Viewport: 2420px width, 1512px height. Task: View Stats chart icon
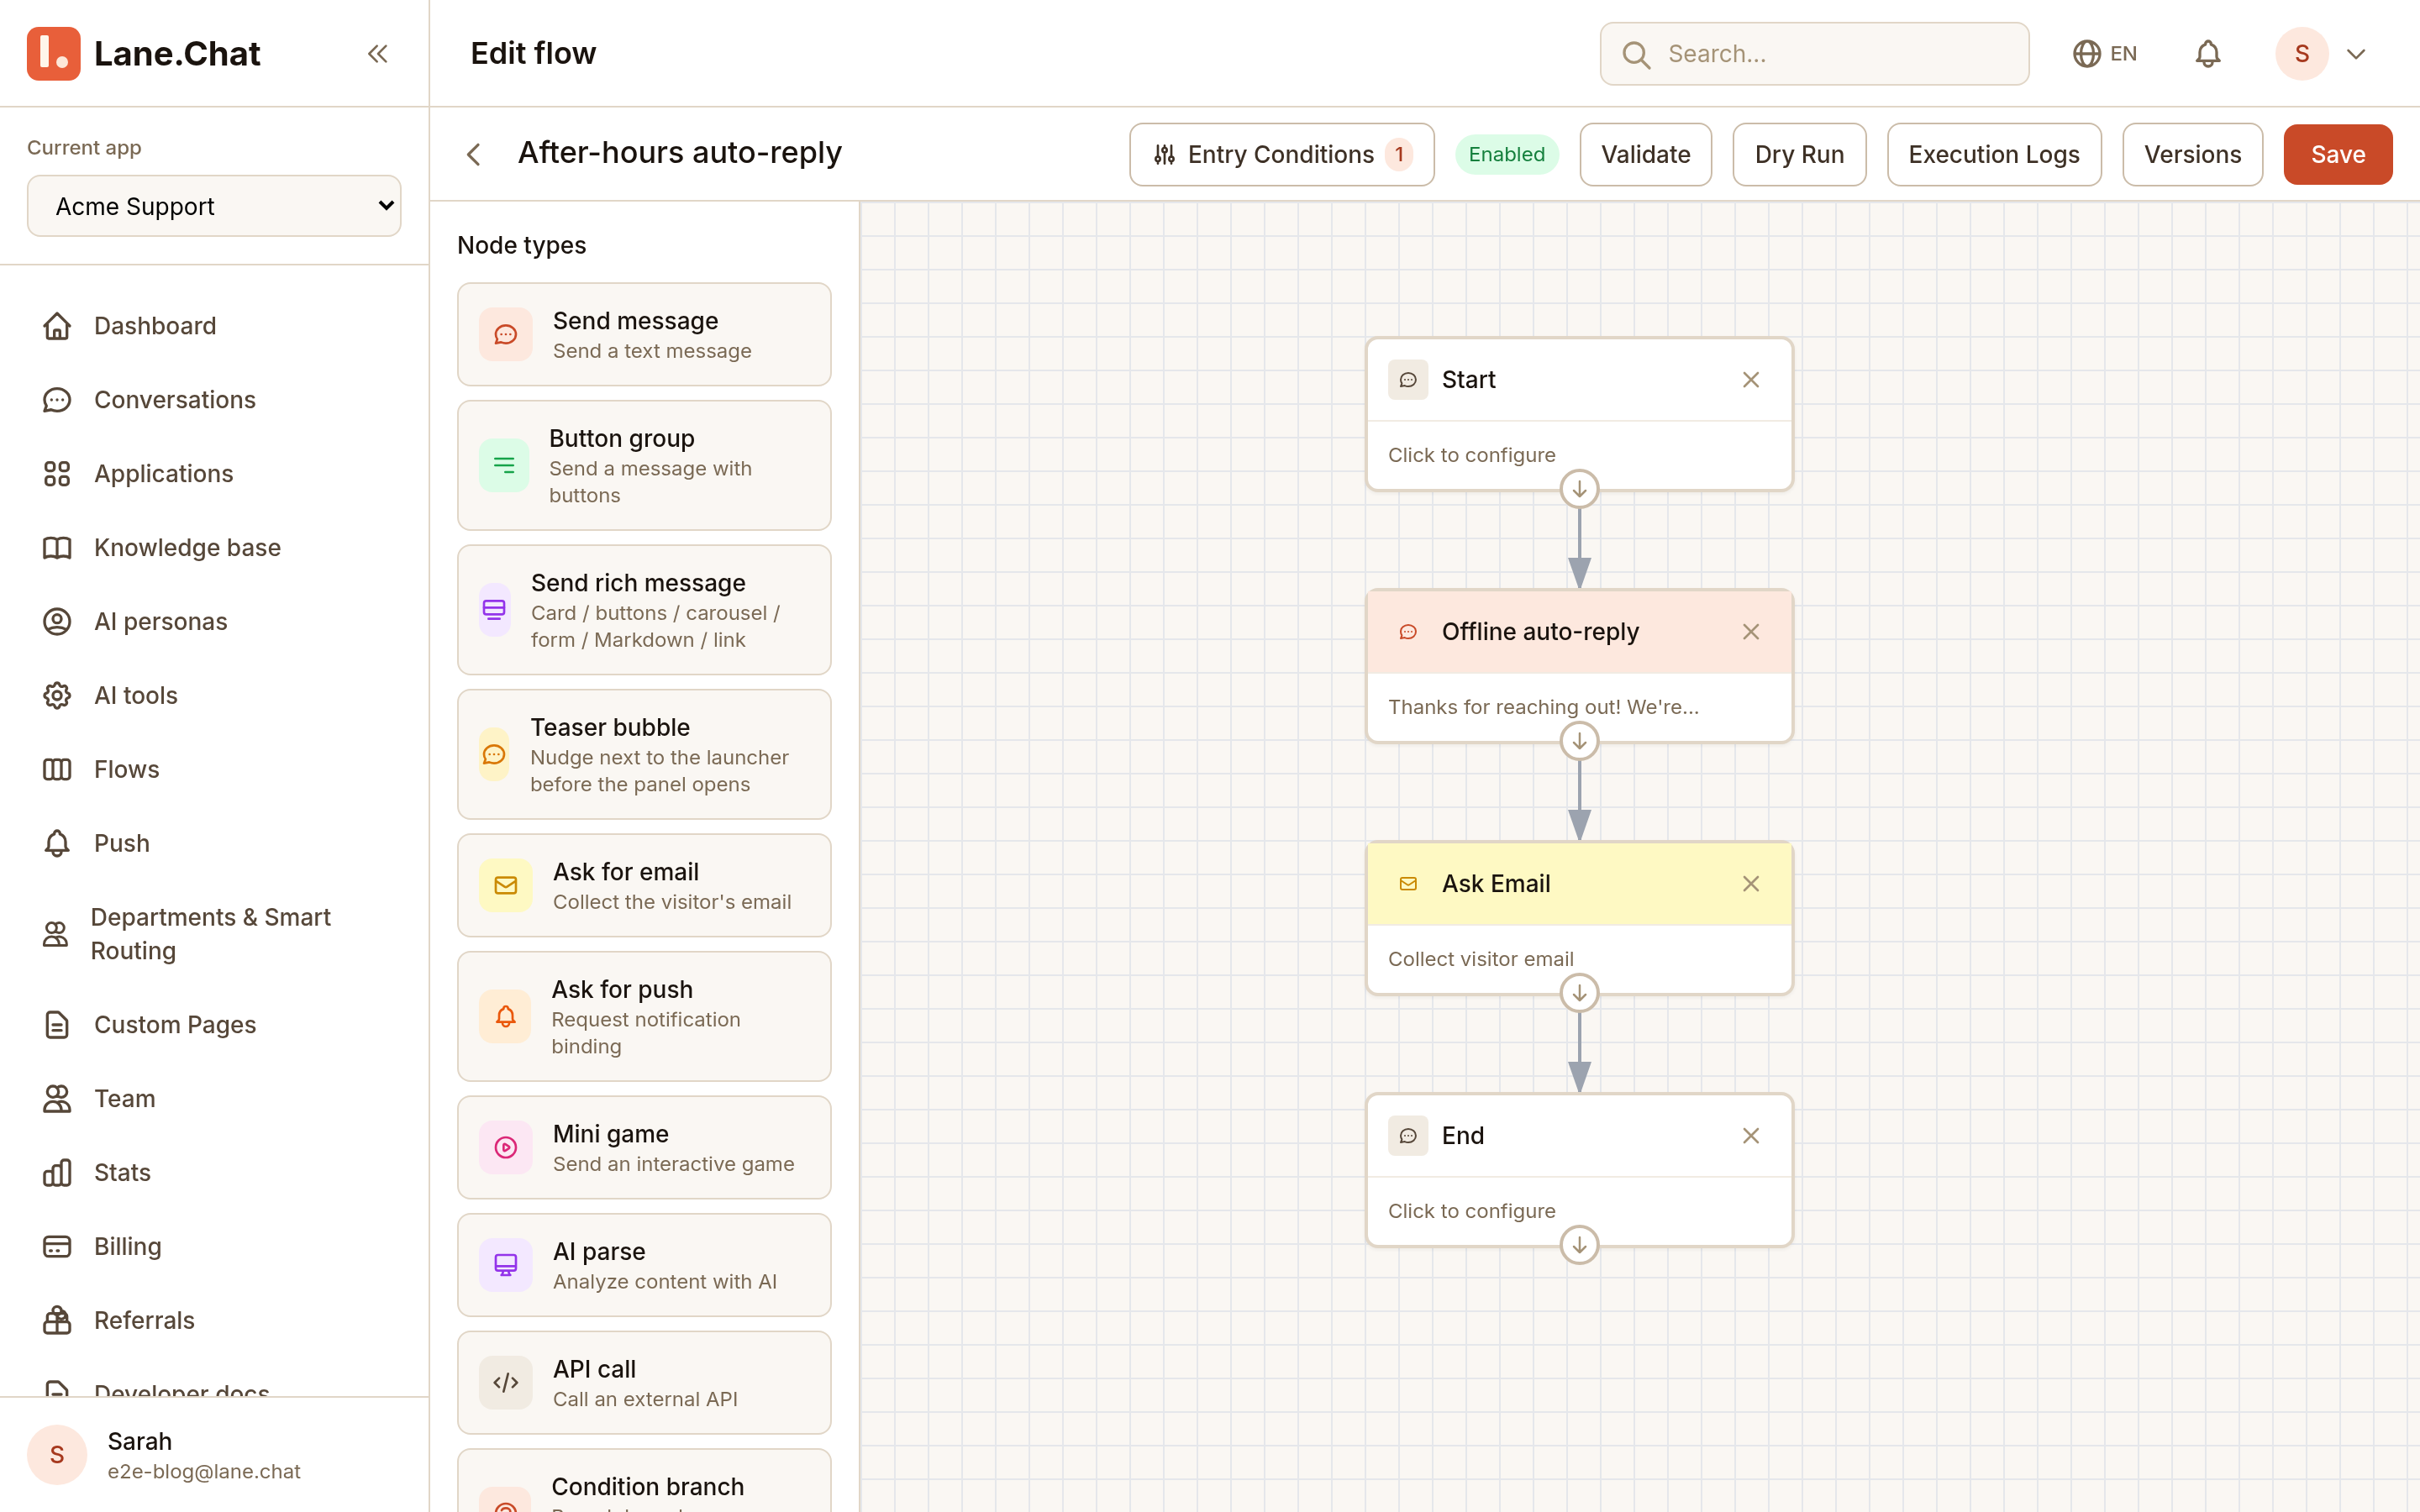(57, 1173)
